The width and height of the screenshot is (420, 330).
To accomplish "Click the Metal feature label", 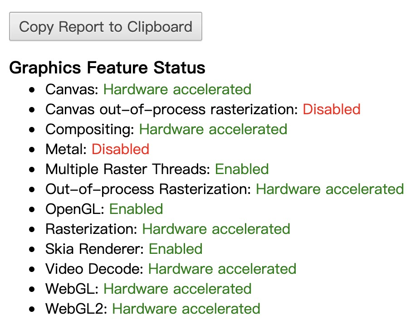I will pyautogui.click(x=66, y=149).
